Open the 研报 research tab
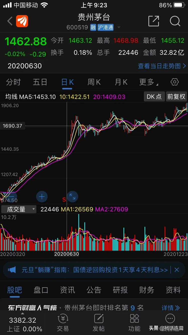188x335 pixels. (120, 290)
